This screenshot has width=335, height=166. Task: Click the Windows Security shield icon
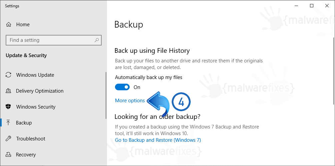tap(8, 107)
